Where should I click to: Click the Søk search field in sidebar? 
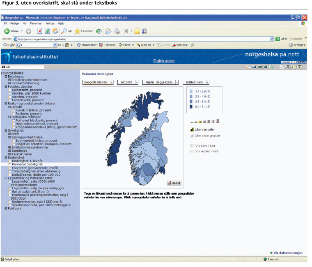point(23,67)
